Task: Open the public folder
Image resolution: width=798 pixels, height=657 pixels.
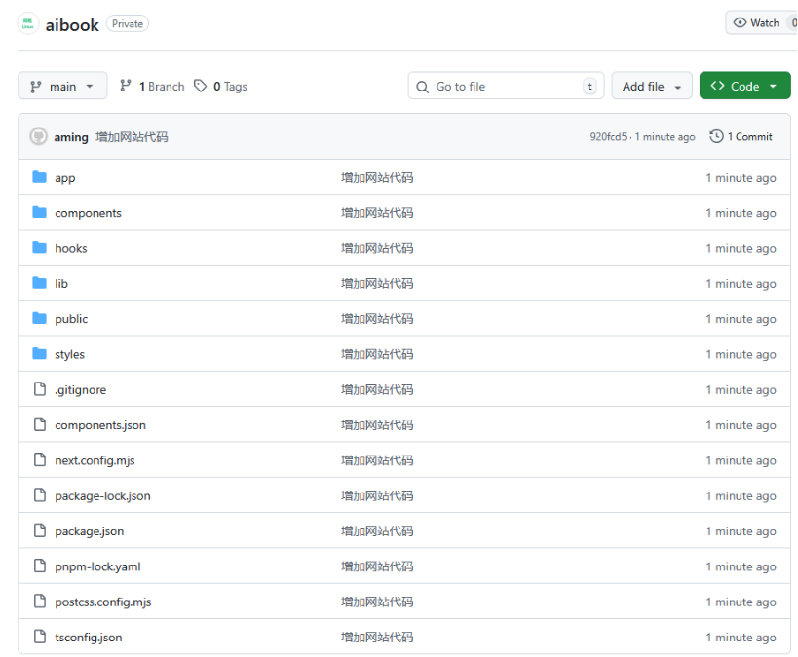Action: pyautogui.click(x=71, y=319)
